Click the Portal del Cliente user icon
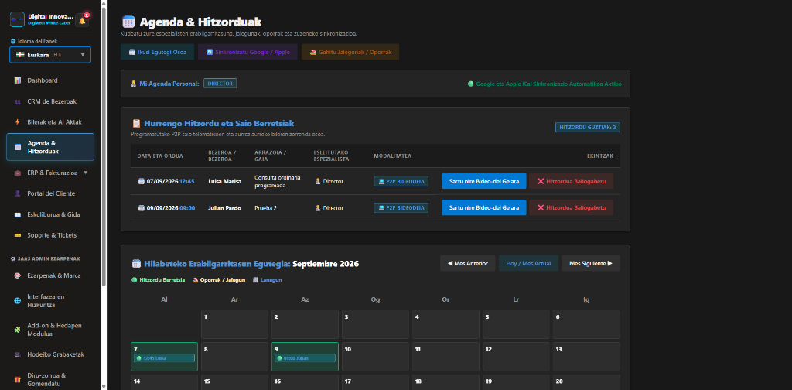 (x=18, y=193)
